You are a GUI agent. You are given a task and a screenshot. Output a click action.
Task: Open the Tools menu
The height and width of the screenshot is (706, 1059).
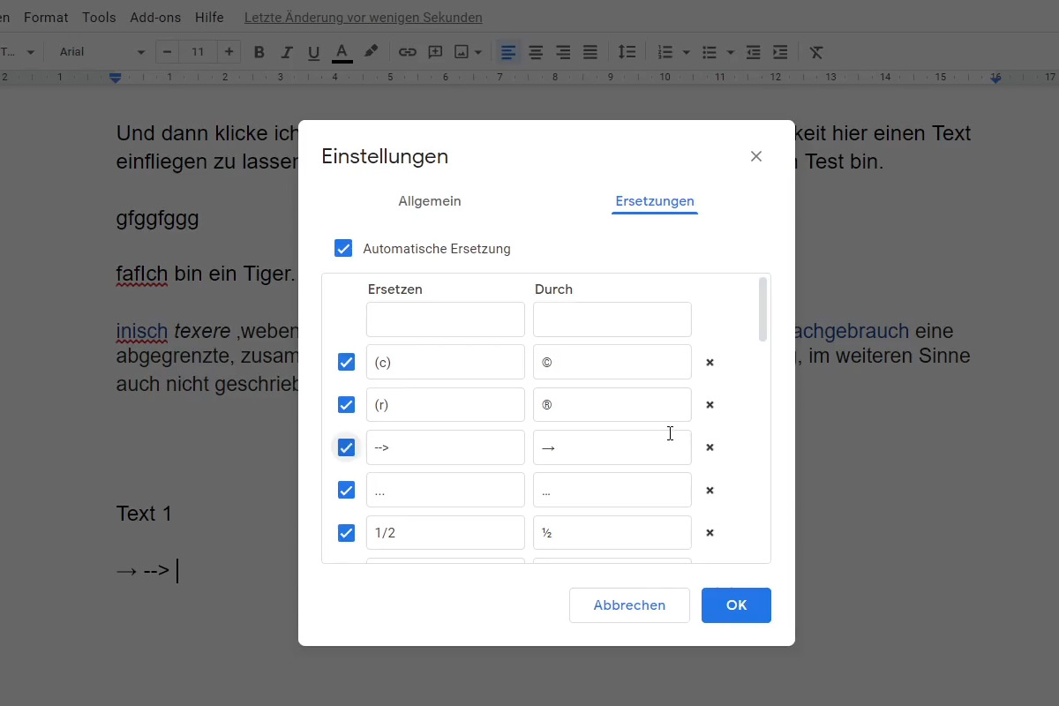(99, 18)
